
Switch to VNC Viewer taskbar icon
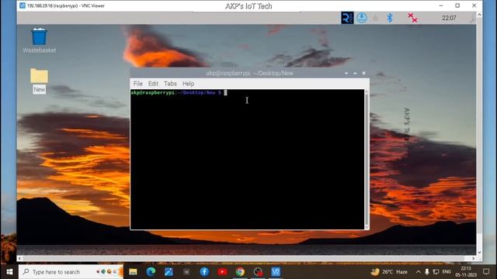click(x=276, y=272)
